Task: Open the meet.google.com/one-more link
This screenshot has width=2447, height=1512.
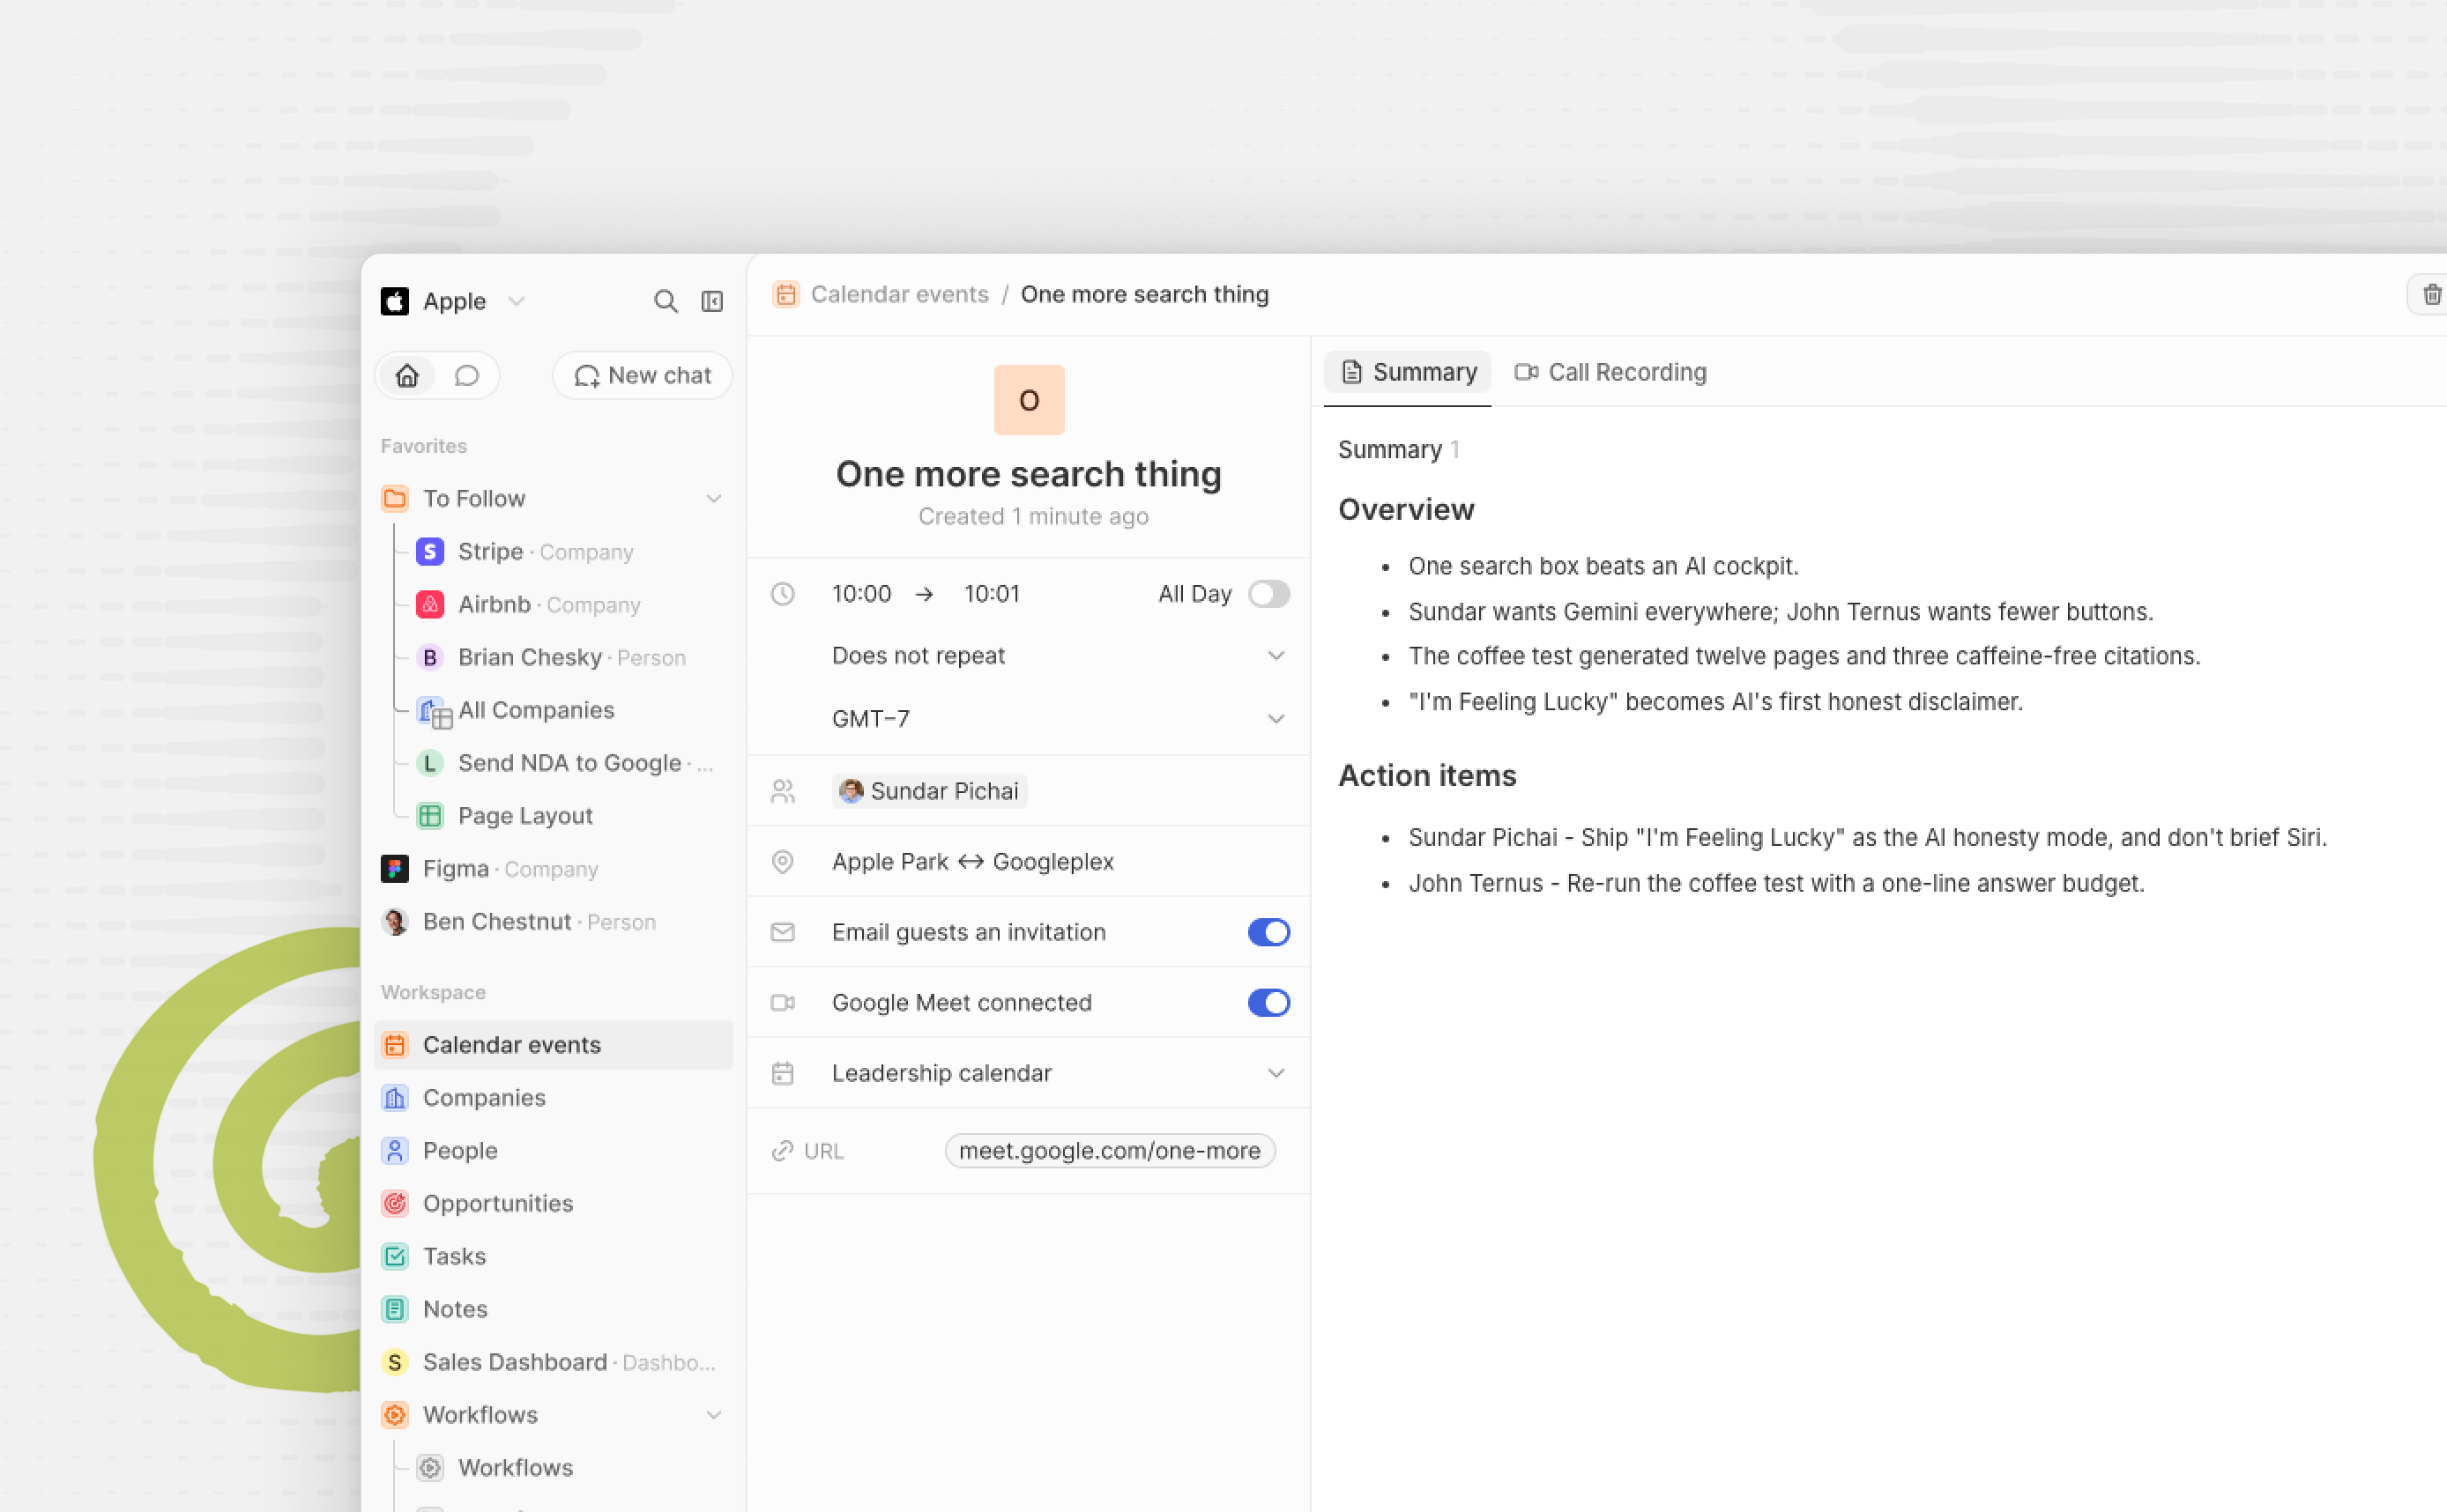Action: pyautogui.click(x=1110, y=1151)
